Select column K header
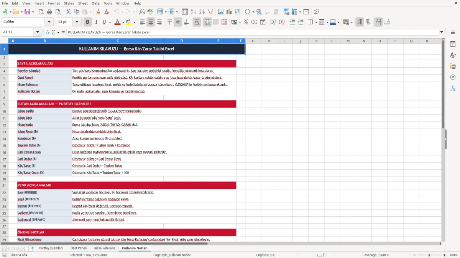 pos(316,41)
